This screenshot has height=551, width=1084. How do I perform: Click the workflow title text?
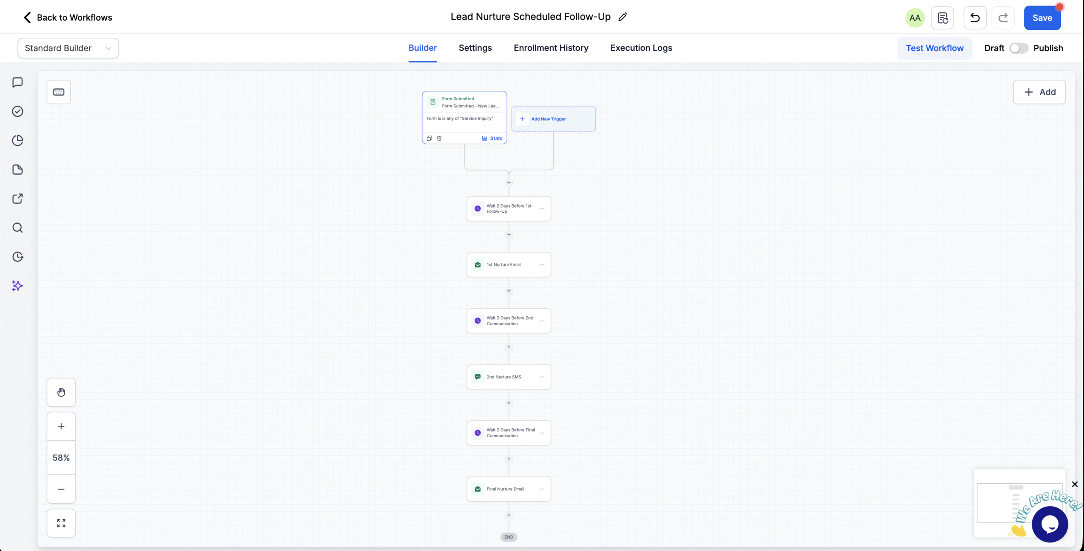click(531, 17)
